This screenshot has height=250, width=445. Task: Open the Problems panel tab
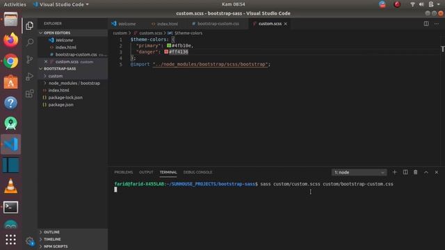pos(124,172)
